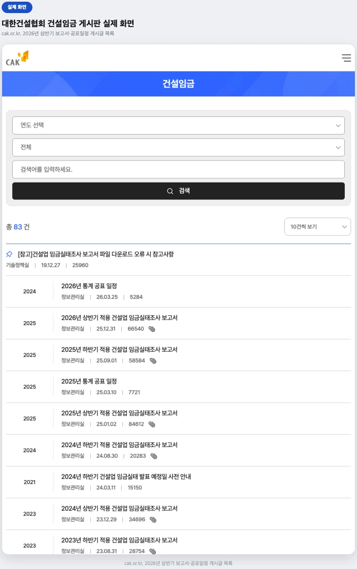Open 2024년 하반기 건설업 임금실태 발표 예정일 사전 안내

pyautogui.click(x=126, y=477)
